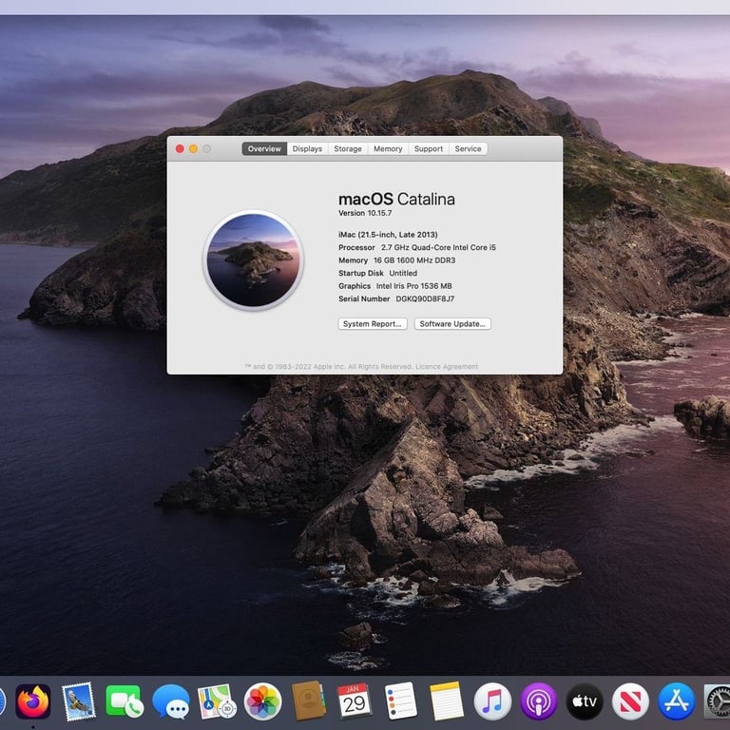Open Calendar showing Jan 29
Viewport: 730px width, 730px height.
point(354,701)
